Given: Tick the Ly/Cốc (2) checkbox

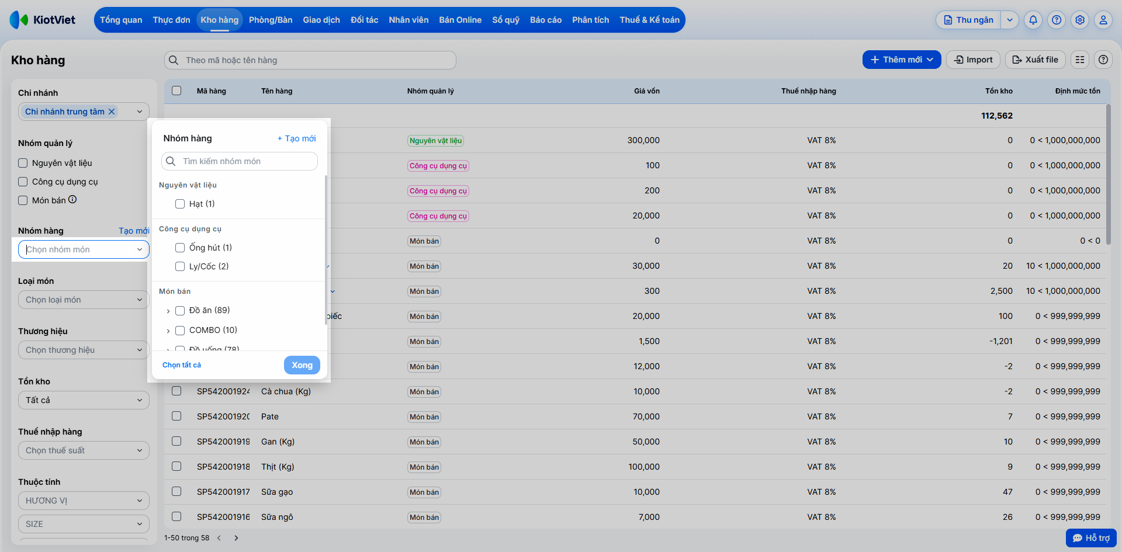Looking at the screenshot, I should [180, 266].
